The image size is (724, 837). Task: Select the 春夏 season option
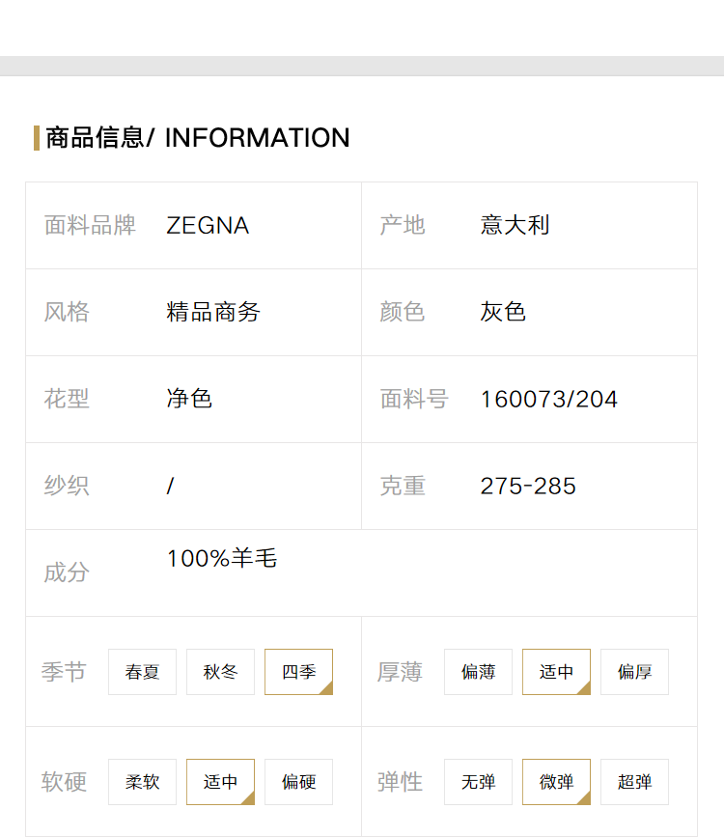tap(142, 672)
